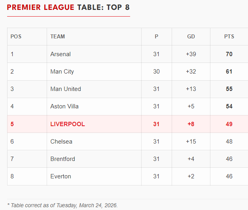The width and height of the screenshot is (248, 210).
Task: Click the TEAM column header
Action: point(58,36)
